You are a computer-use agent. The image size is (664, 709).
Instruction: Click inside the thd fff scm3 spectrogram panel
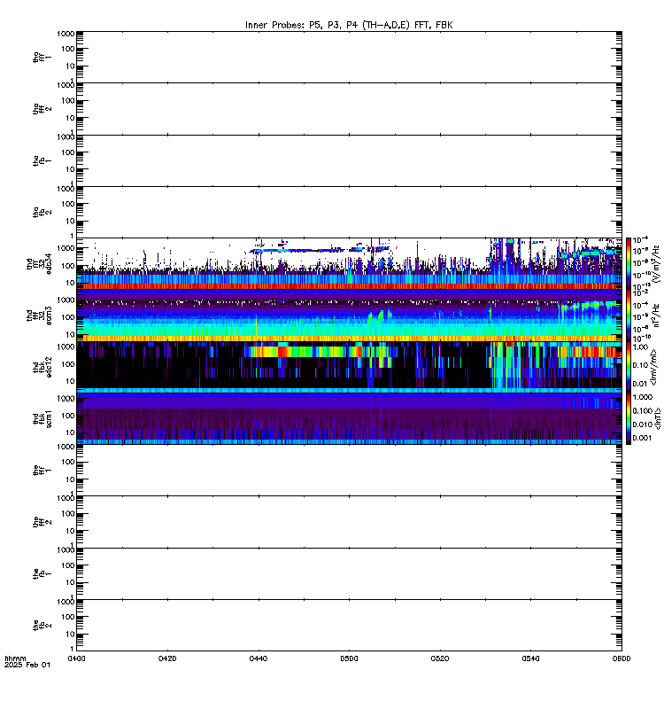349,316
